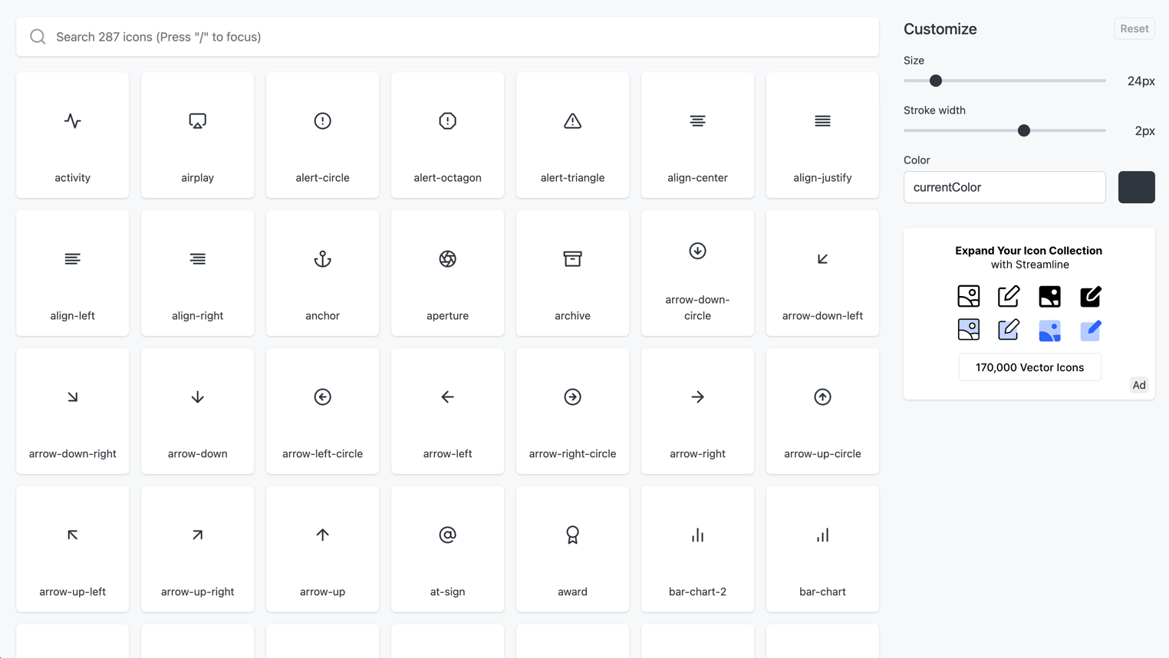Open the 170,000 Vector Icons link

[1029, 367]
